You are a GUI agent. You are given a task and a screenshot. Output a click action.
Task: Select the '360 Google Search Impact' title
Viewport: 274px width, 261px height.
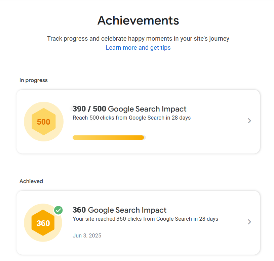(119, 210)
